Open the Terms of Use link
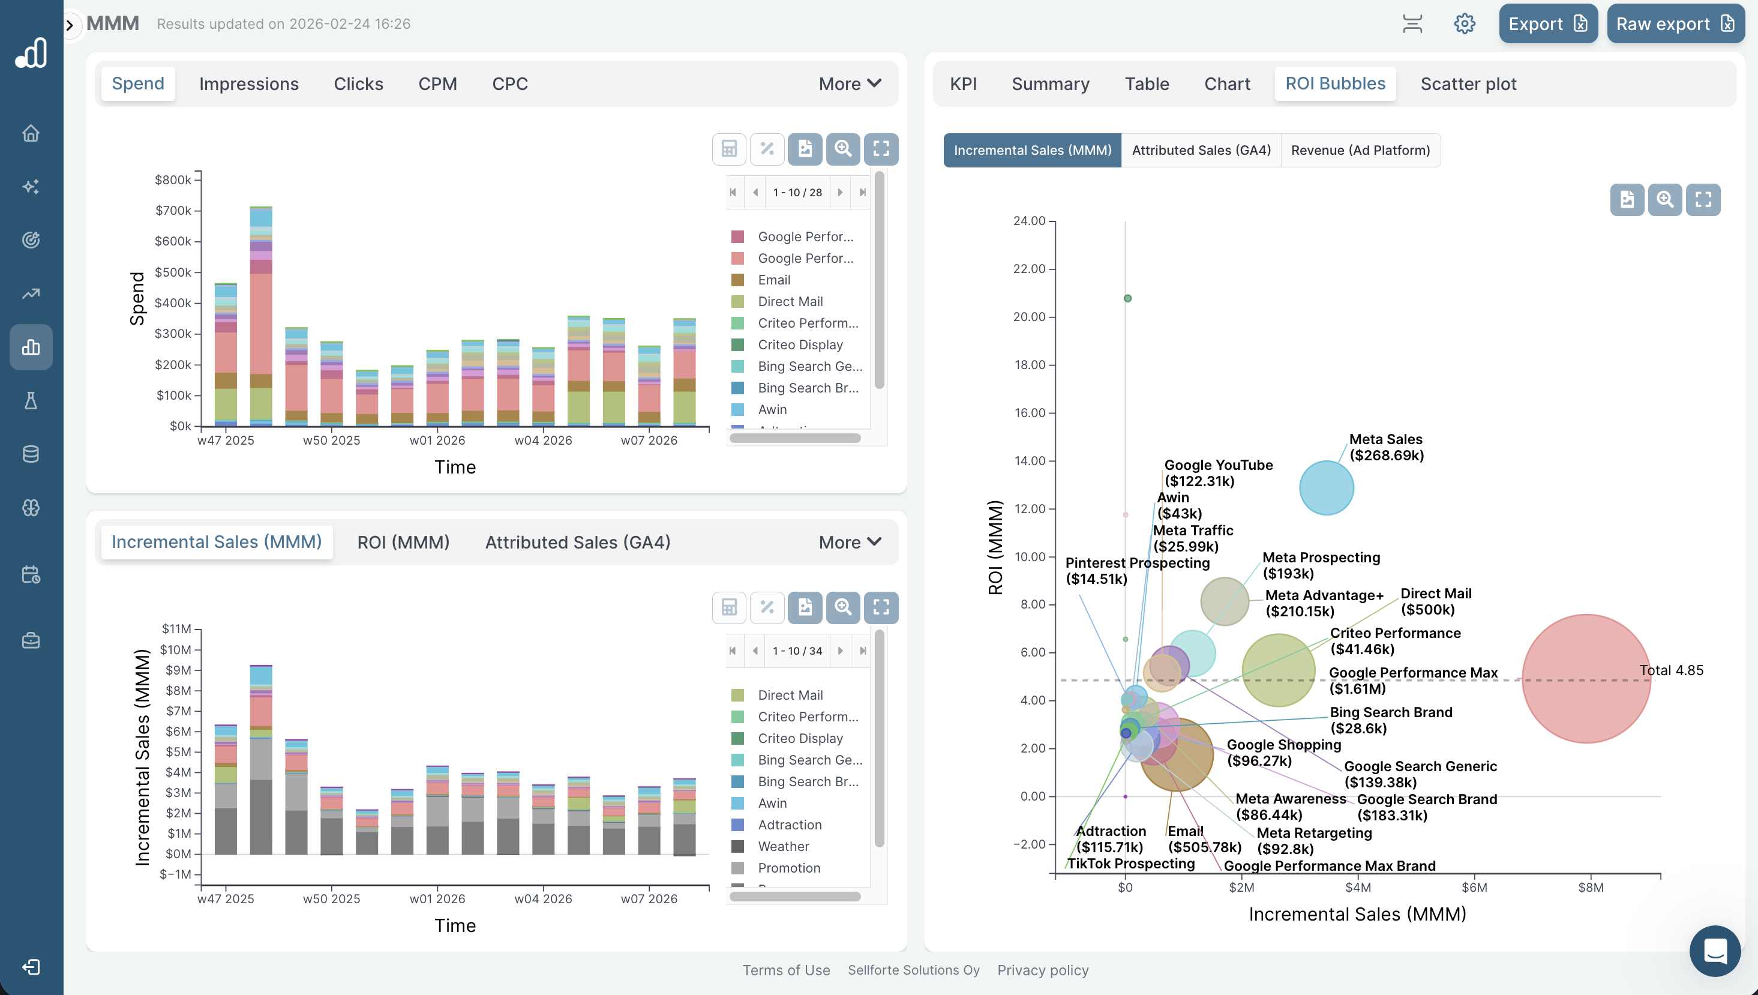The height and width of the screenshot is (995, 1758). (x=787, y=970)
